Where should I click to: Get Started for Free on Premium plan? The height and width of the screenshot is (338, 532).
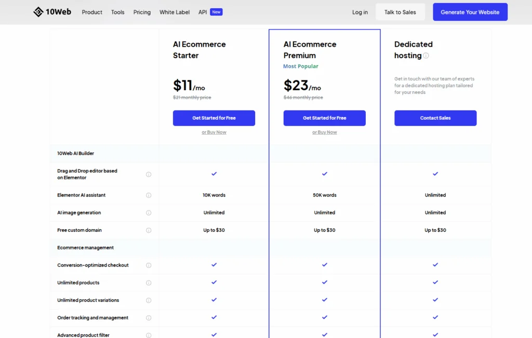[325, 118]
